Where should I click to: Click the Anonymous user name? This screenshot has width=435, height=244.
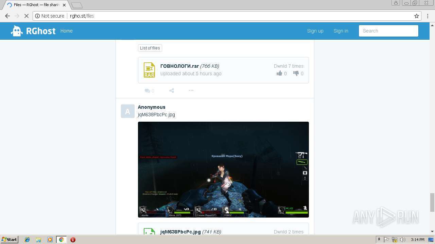152,107
